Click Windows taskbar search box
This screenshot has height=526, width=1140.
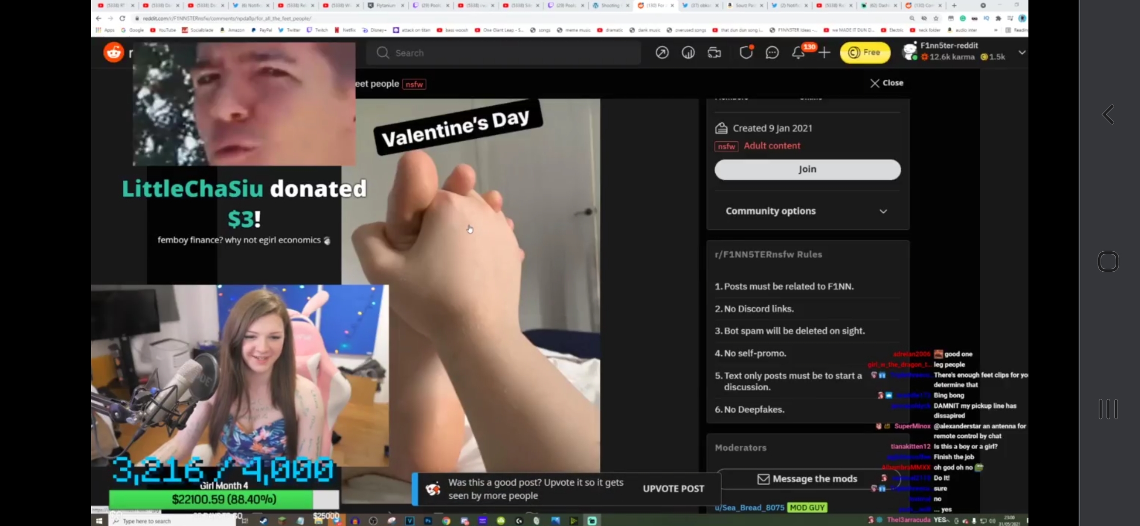click(x=173, y=521)
